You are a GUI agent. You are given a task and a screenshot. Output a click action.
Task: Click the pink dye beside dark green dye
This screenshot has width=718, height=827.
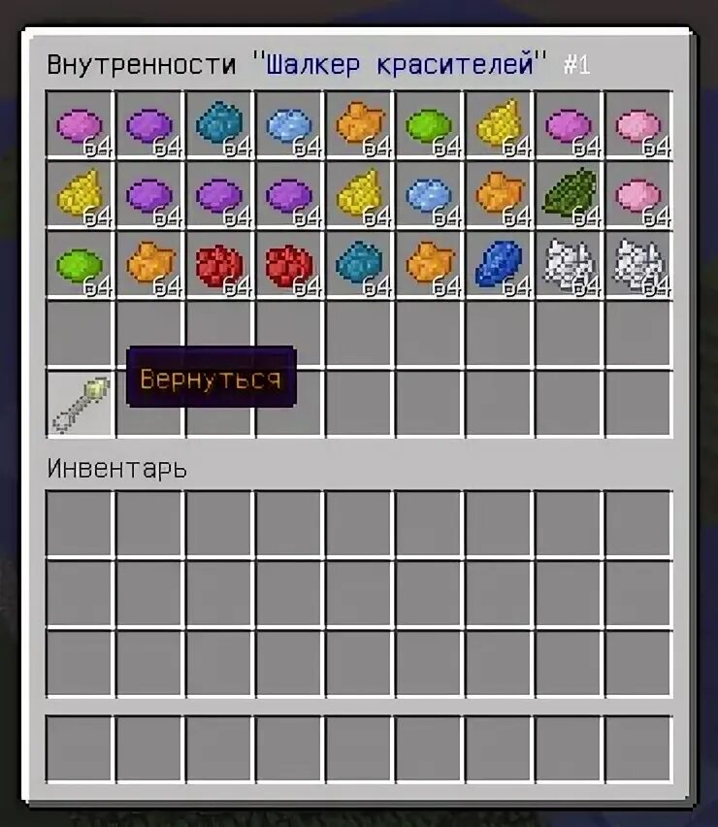tap(639, 195)
